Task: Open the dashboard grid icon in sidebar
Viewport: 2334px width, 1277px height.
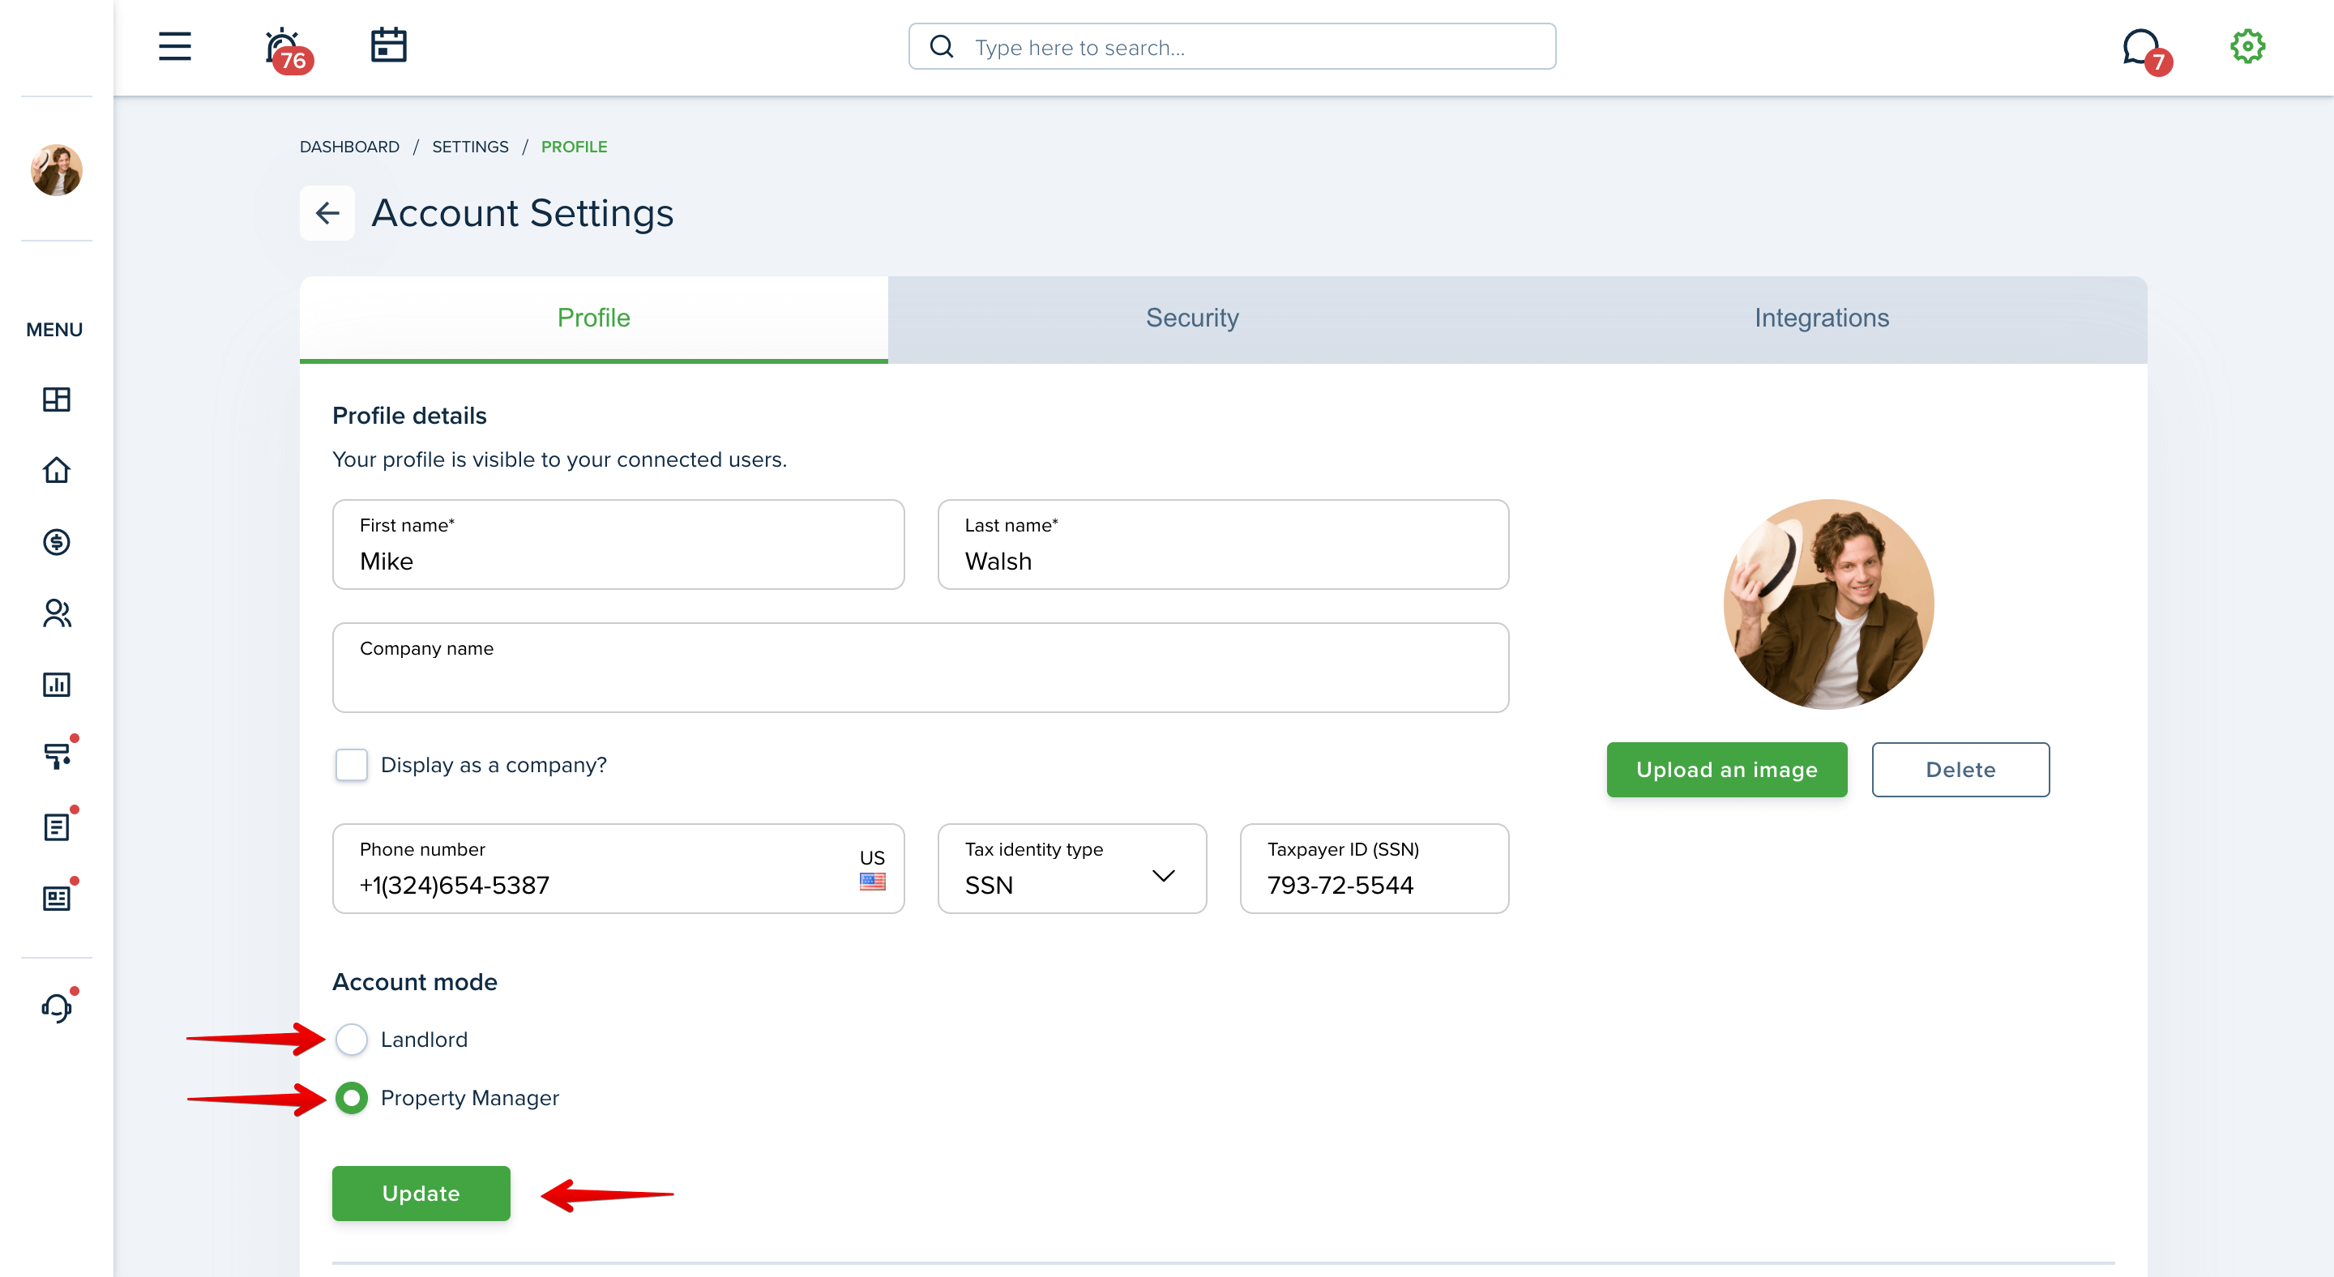Action: coord(56,399)
